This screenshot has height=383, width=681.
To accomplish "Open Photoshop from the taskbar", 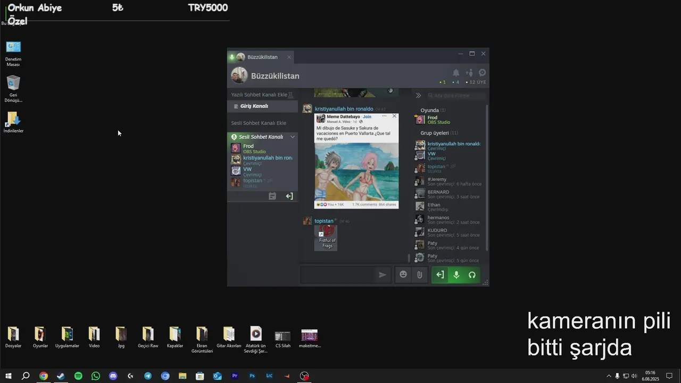I will pyautogui.click(x=252, y=376).
